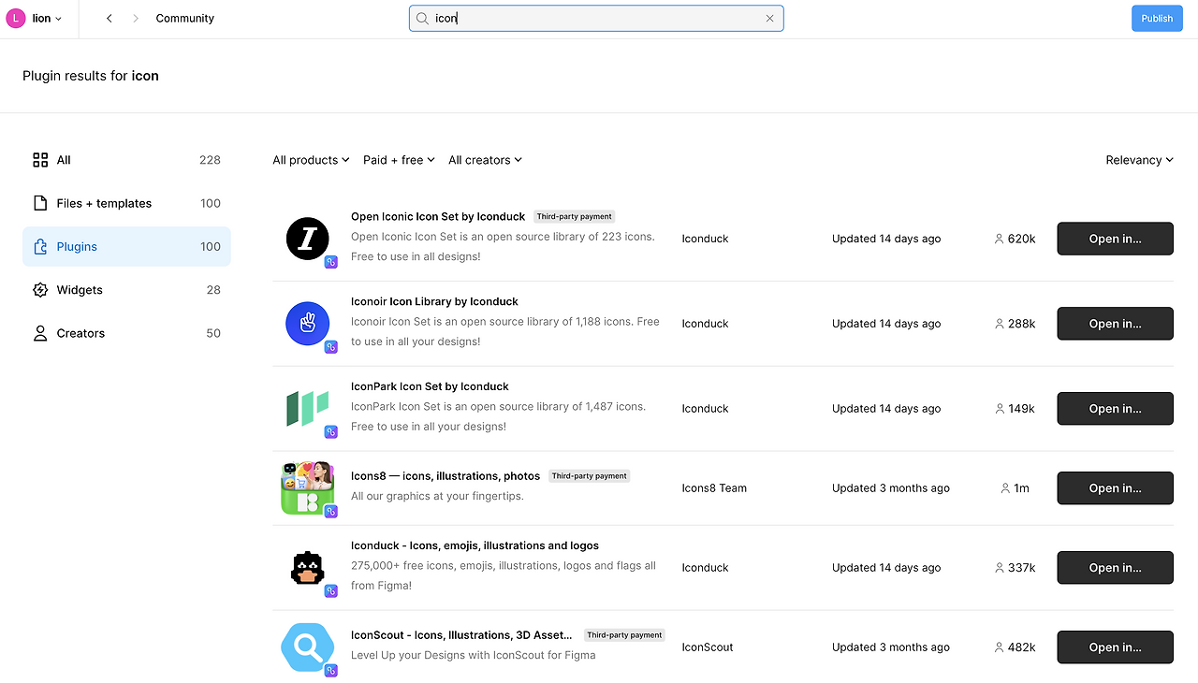This screenshot has height=683, width=1198.
Task: Open the Relevancy sort dropdown
Action: 1139,160
